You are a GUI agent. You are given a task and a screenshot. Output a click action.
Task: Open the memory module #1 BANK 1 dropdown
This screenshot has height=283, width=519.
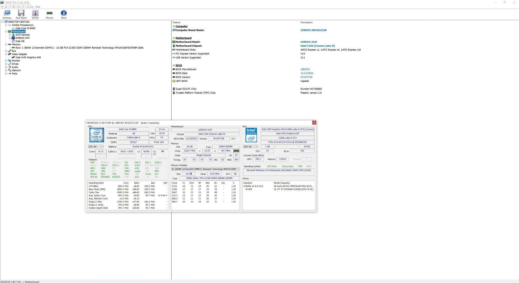205,169
